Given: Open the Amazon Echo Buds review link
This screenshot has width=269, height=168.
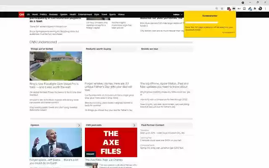Looking at the screenshot, I should (54, 101).
